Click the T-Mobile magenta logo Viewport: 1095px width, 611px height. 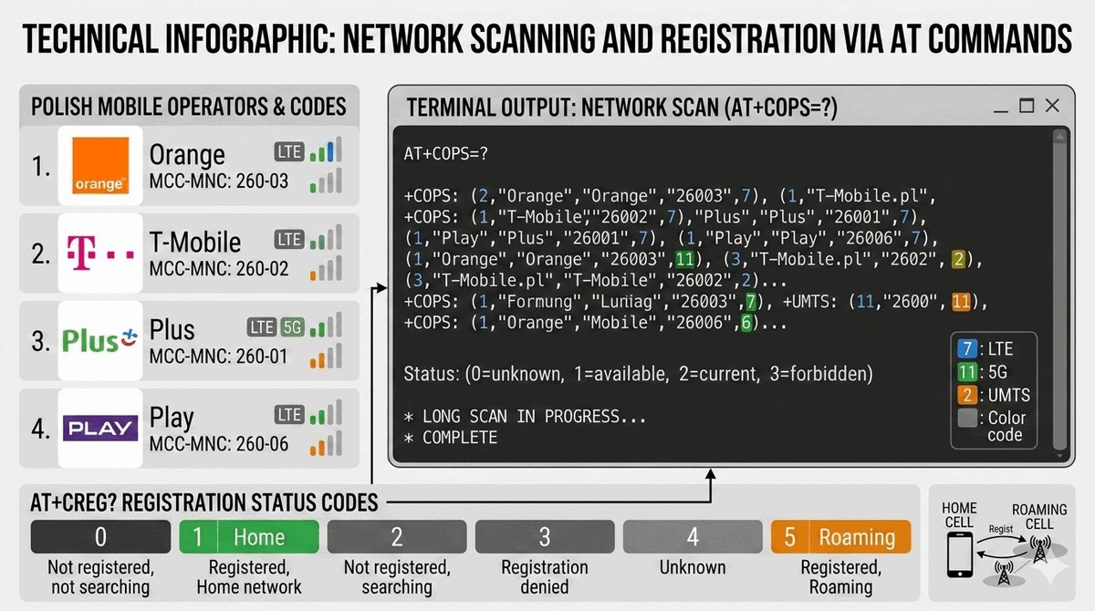[x=100, y=253]
